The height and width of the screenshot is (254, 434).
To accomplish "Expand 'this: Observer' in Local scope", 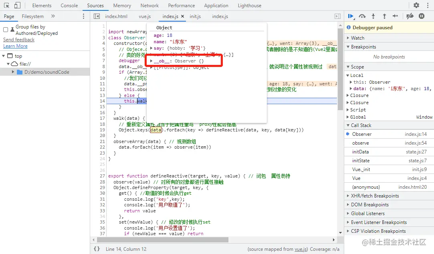I will (x=351, y=82).
